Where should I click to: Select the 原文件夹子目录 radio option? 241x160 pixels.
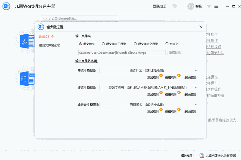click(103, 44)
